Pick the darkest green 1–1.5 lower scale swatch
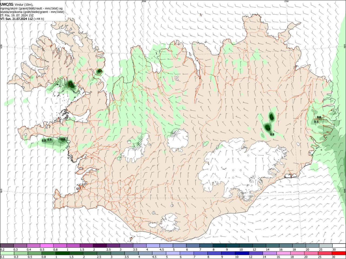The width and height of the screenshot is (346, 259). point(62,253)
